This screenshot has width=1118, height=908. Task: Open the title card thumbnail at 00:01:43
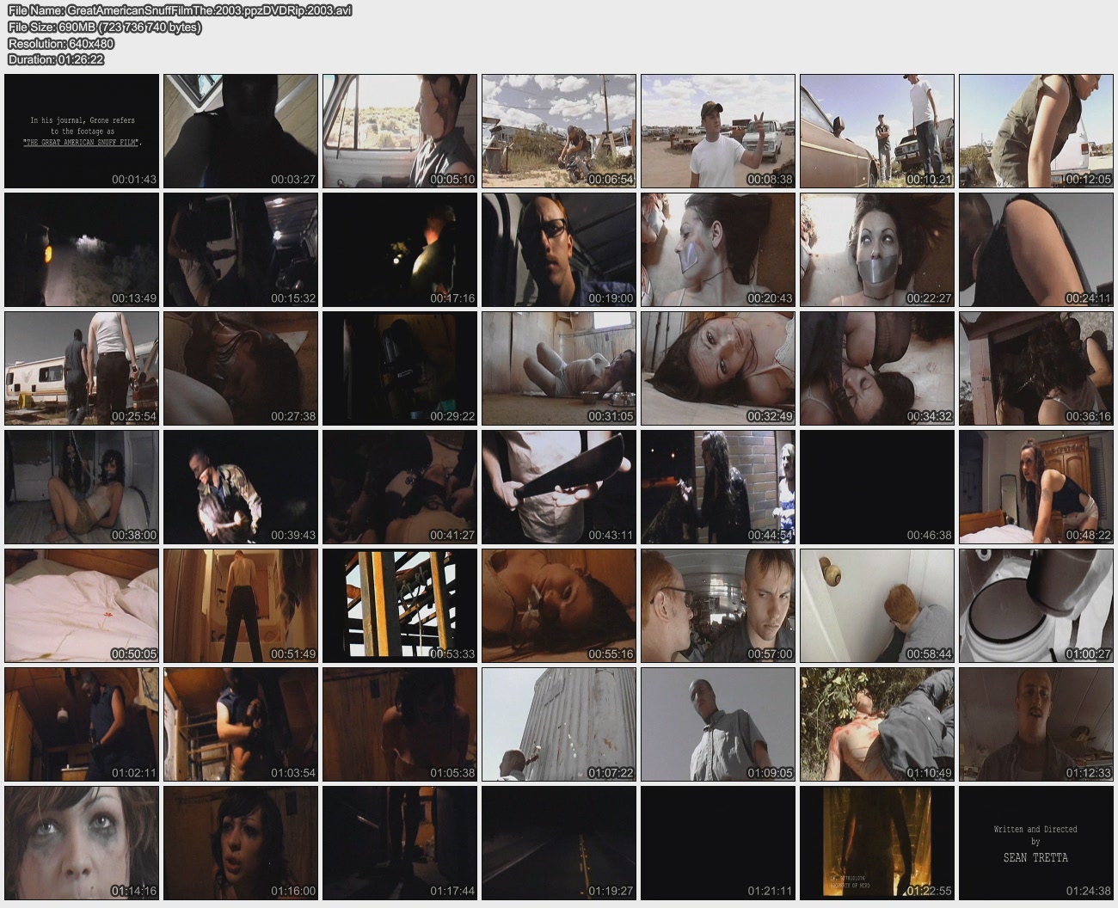click(82, 131)
